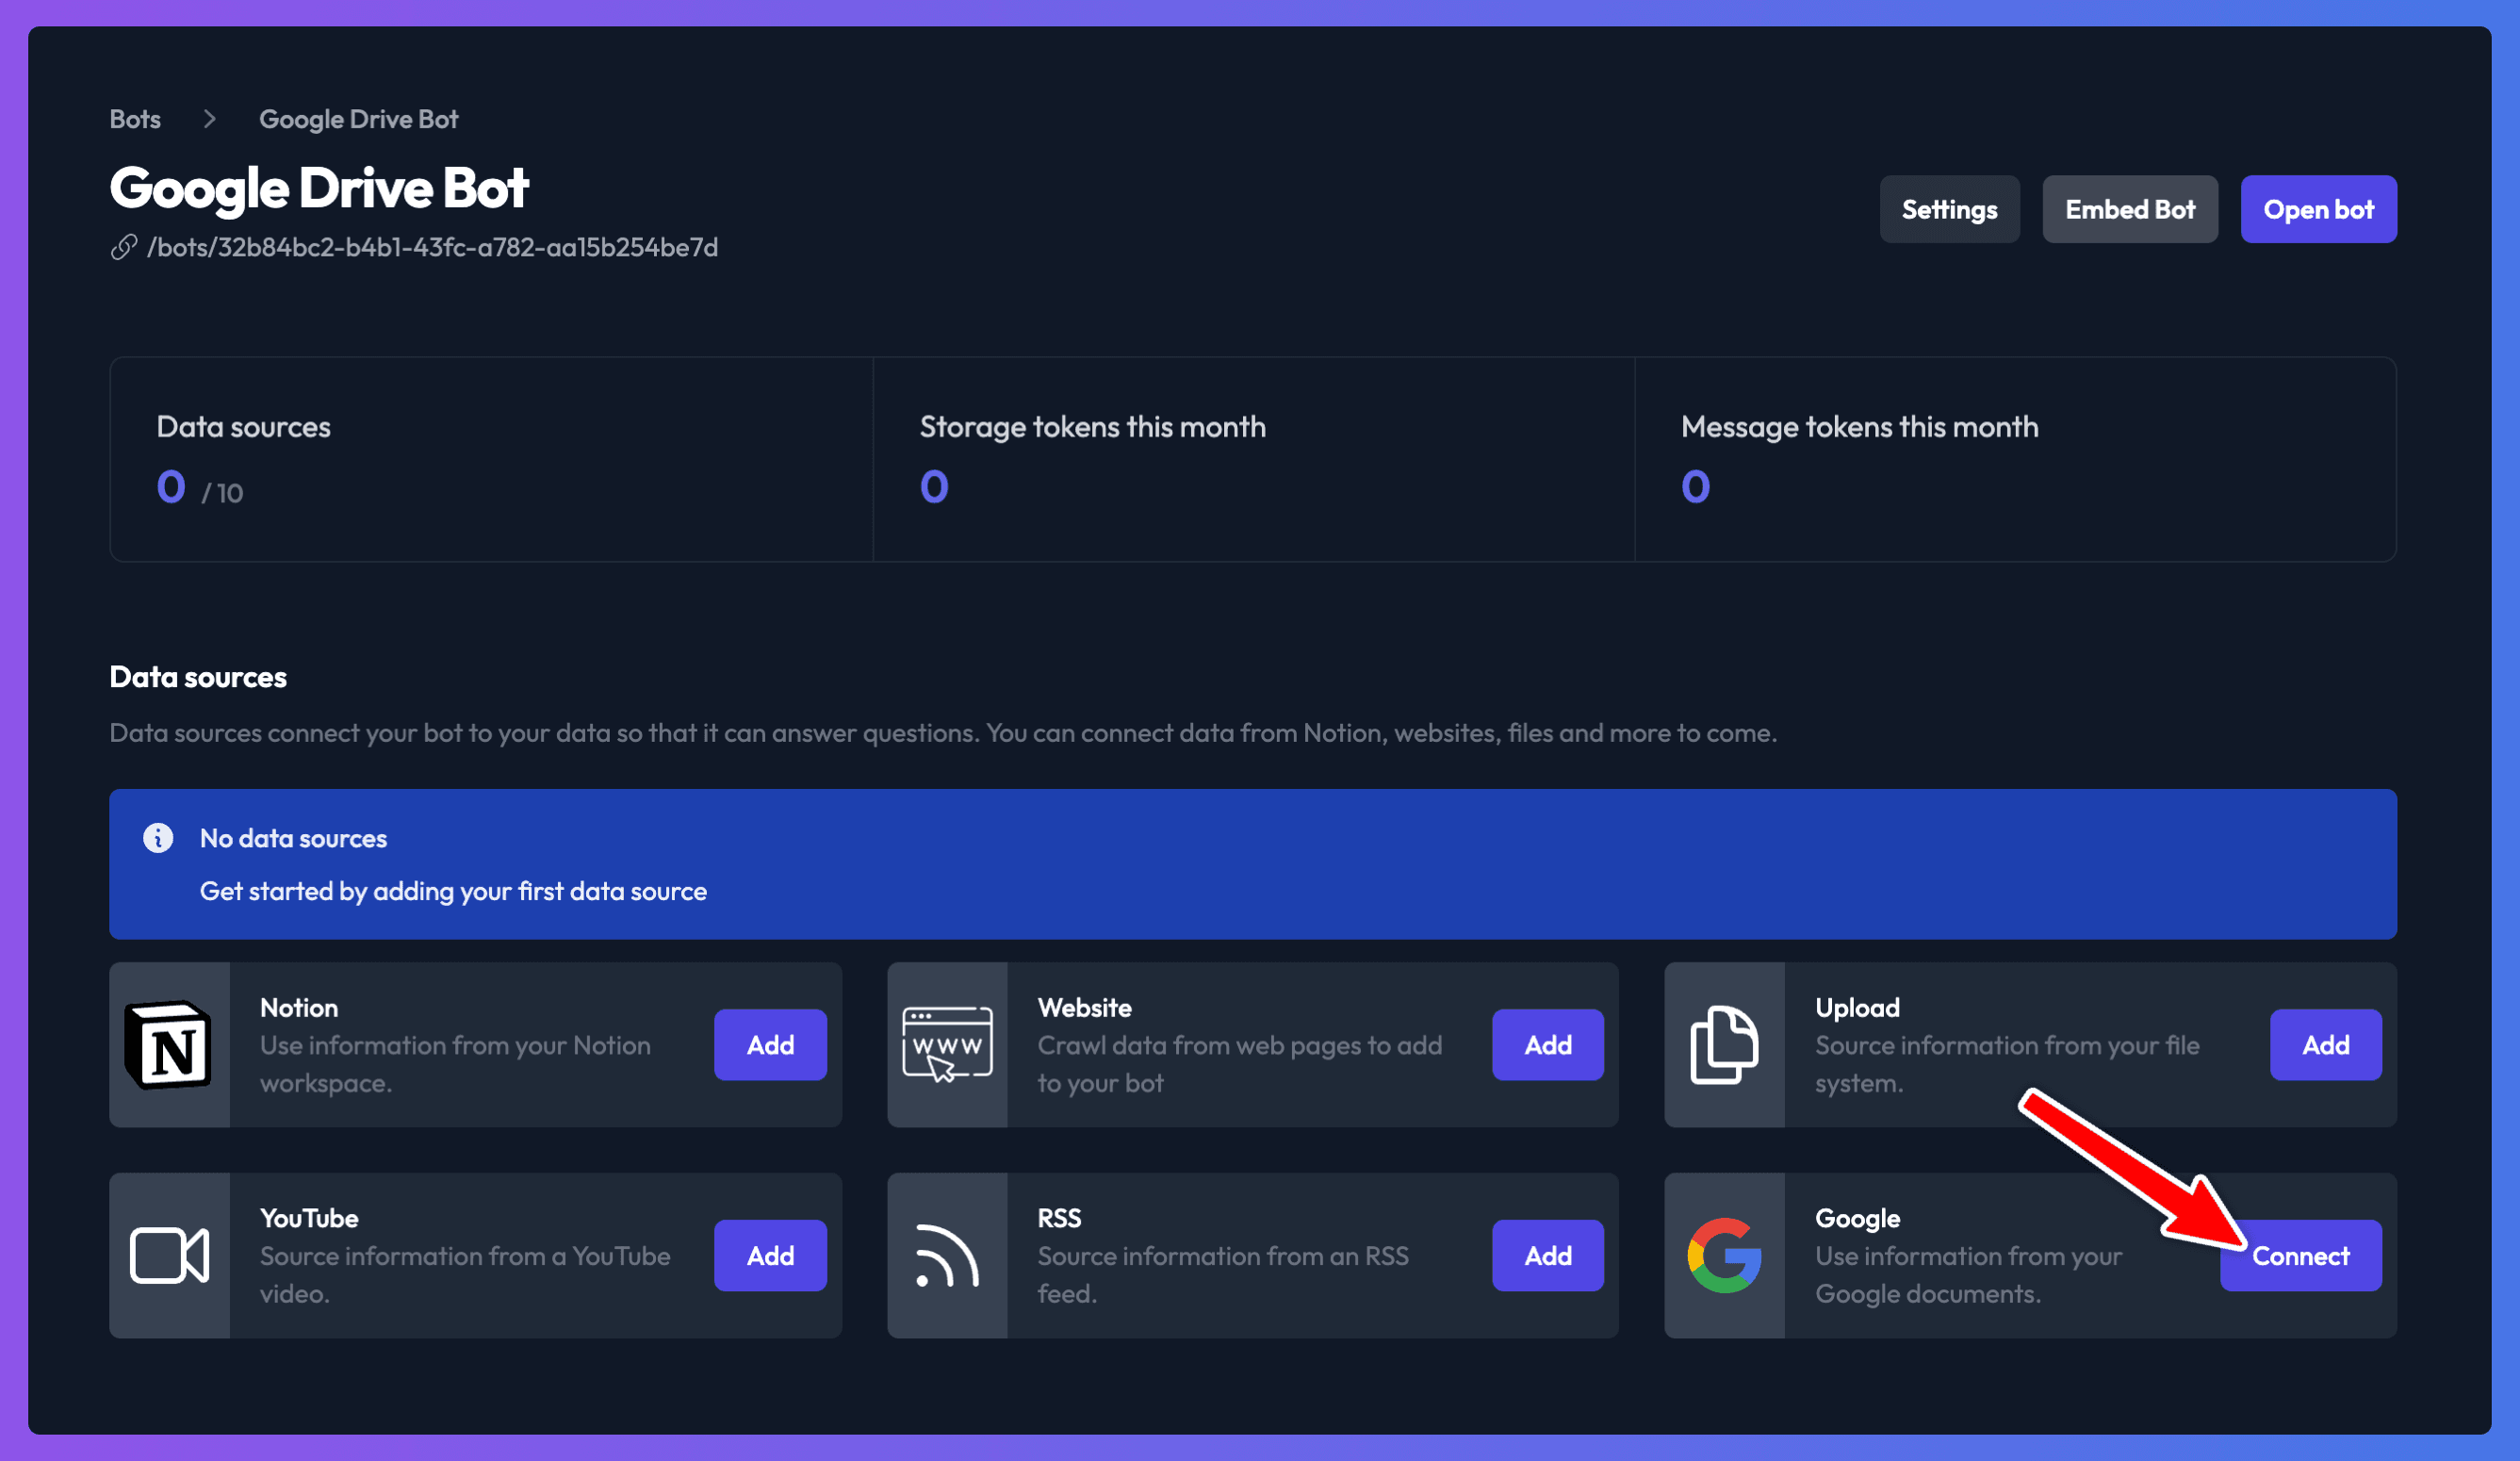Viewport: 2520px width, 1461px height.
Task: Open the bot Settings
Action: 1949,209
